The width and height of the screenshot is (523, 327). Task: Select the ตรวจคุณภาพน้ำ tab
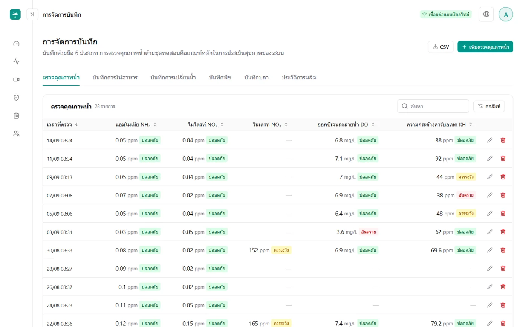pyautogui.click(x=61, y=78)
